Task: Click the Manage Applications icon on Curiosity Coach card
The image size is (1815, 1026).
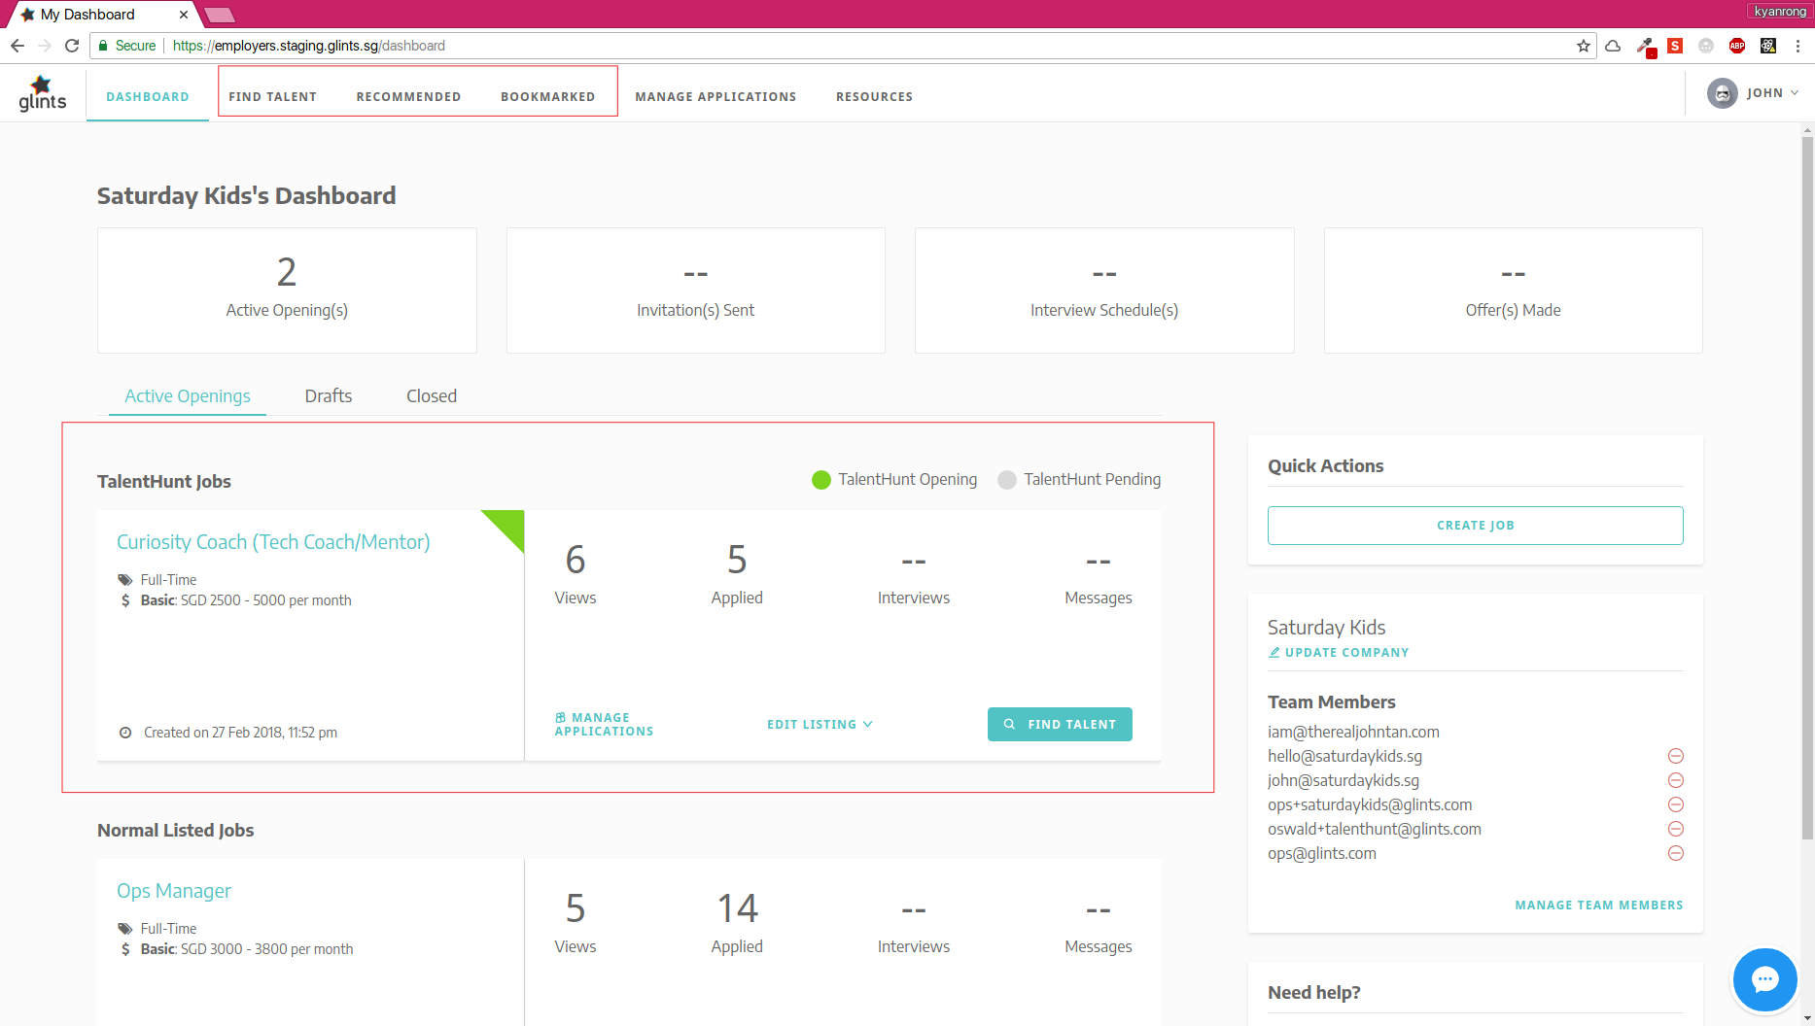Action: 560,716
